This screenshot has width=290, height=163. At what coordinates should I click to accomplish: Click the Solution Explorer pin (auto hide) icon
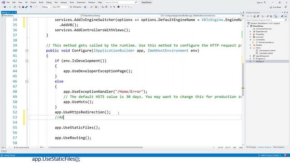point(285,13)
